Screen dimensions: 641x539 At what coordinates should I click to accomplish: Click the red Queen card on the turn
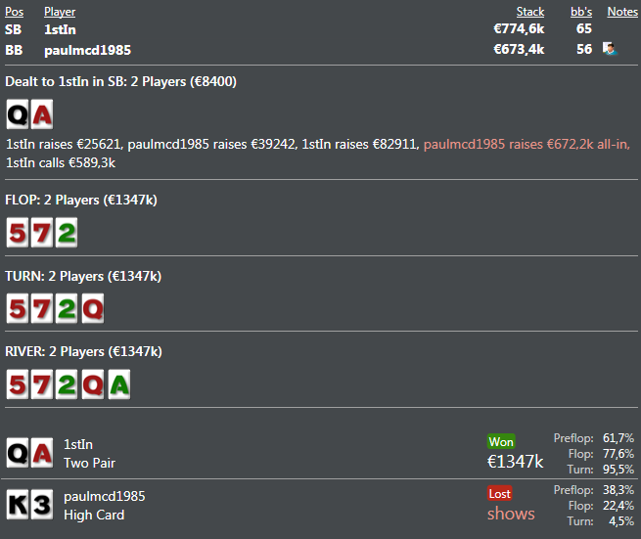93,308
